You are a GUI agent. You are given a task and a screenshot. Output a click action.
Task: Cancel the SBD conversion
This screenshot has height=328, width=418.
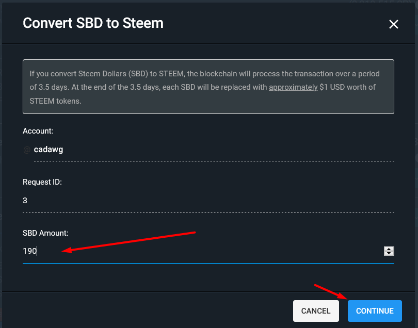(316, 310)
